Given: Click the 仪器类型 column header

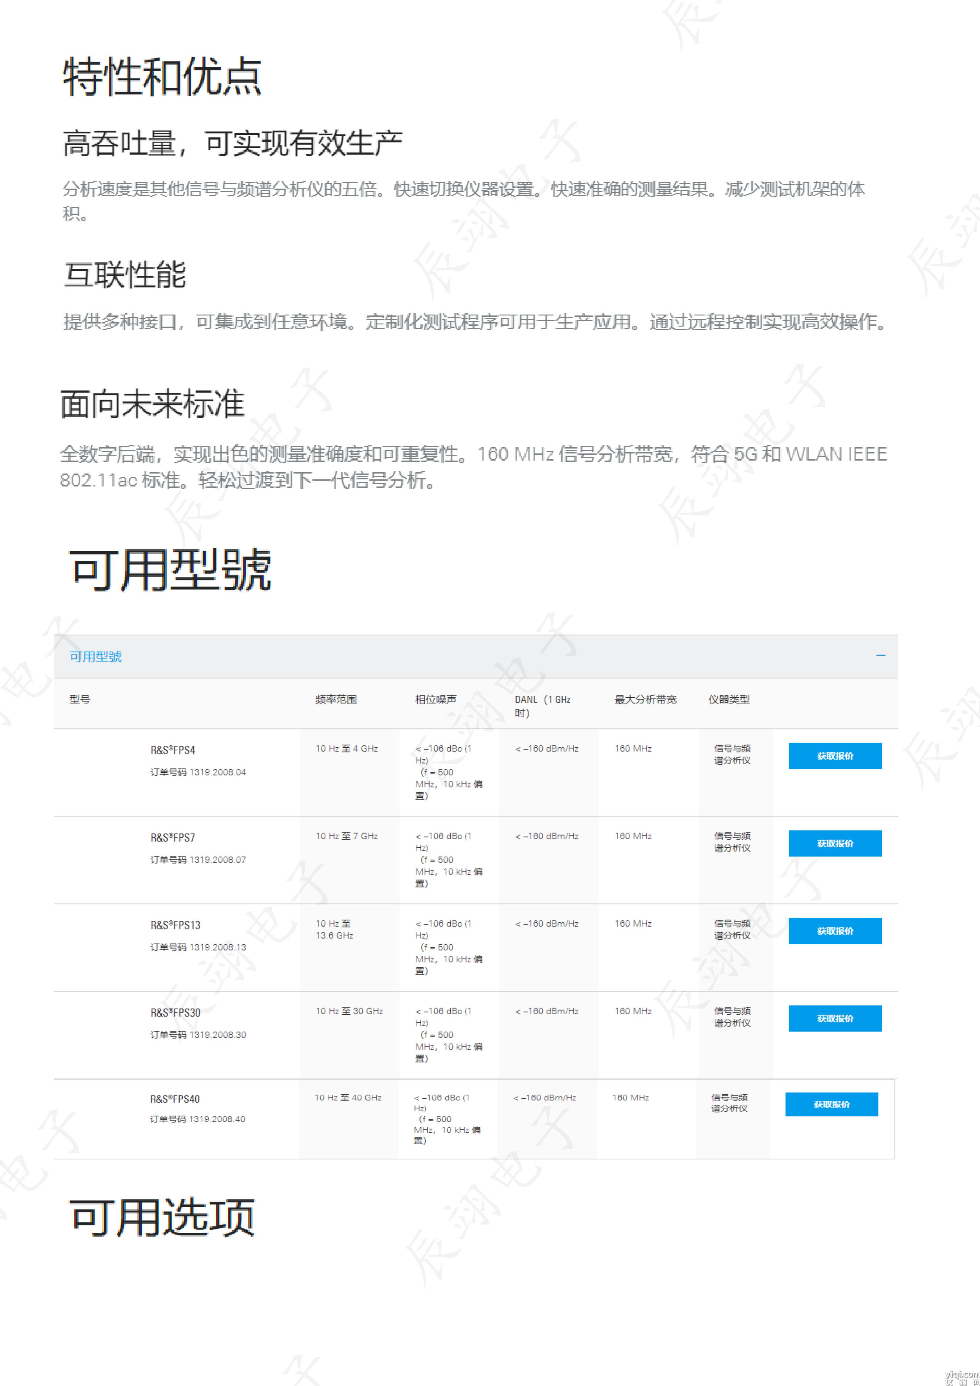Looking at the screenshot, I should [728, 700].
